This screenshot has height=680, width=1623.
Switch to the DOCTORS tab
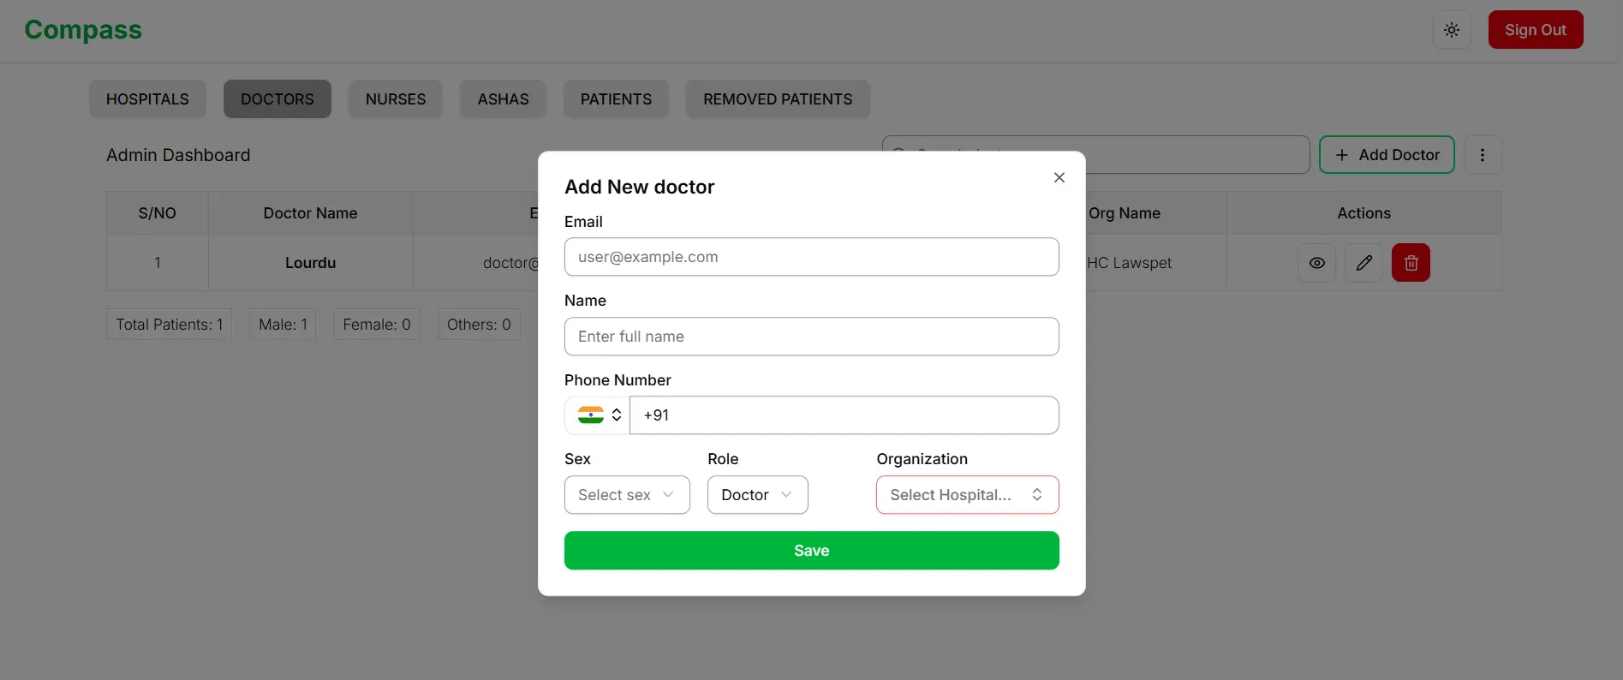coord(277,99)
